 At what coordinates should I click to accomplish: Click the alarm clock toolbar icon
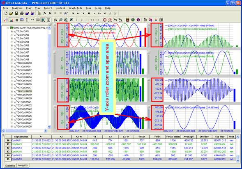[127, 20]
